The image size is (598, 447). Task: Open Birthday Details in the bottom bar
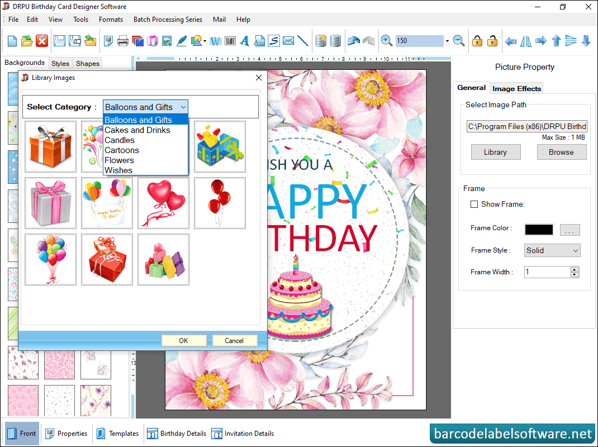[x=177, y=434]
